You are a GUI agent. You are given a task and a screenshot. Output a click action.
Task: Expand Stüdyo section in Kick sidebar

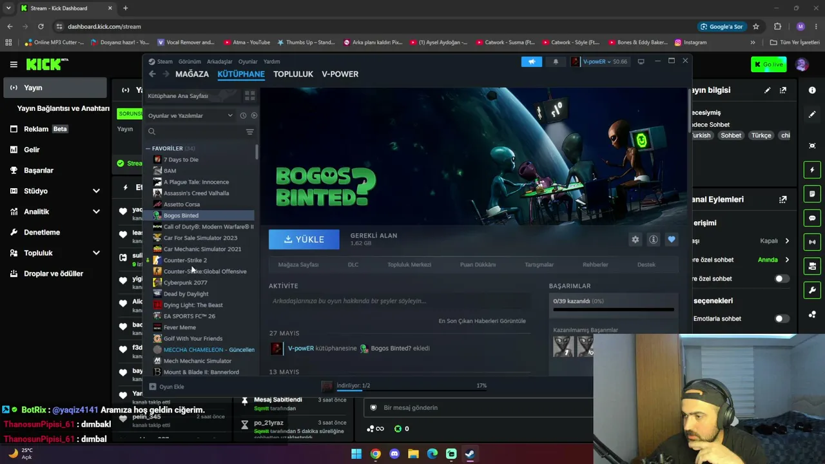coord(96,191)
